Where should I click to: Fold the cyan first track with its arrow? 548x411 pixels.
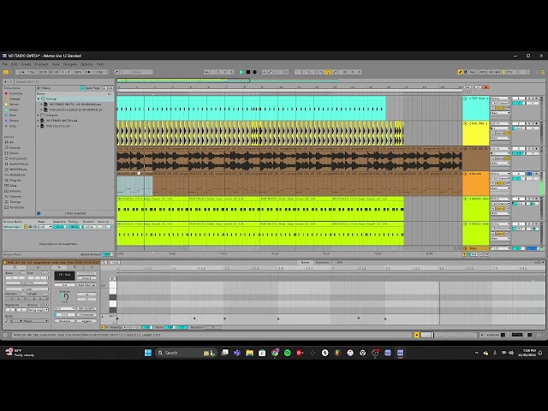(x=466, y=98)
